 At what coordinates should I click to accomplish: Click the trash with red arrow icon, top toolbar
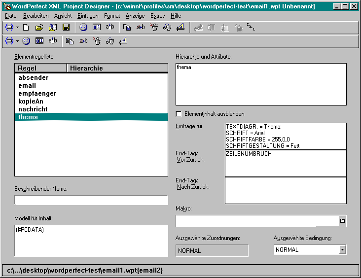tap(154, 27)
